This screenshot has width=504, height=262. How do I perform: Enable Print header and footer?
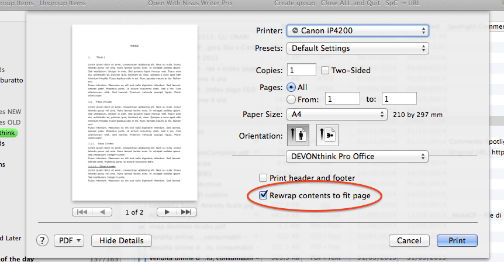click(263, 178)
